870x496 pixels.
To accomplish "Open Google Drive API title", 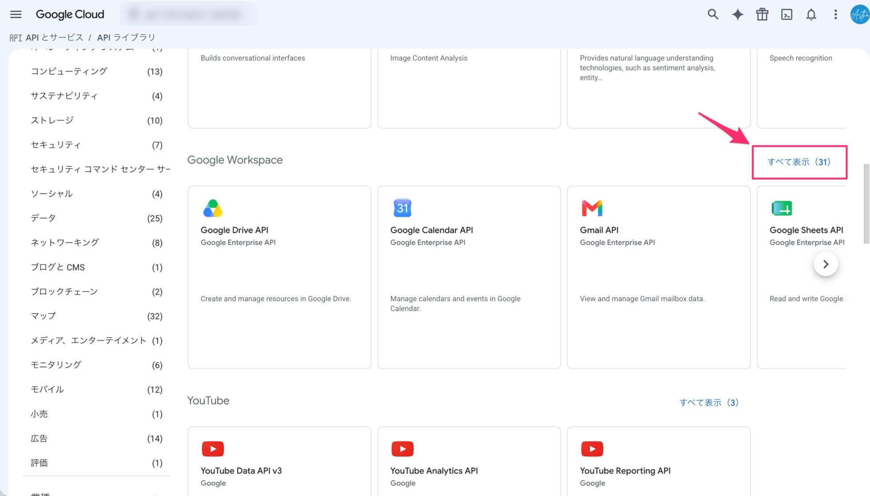I will tap(234, 230).
